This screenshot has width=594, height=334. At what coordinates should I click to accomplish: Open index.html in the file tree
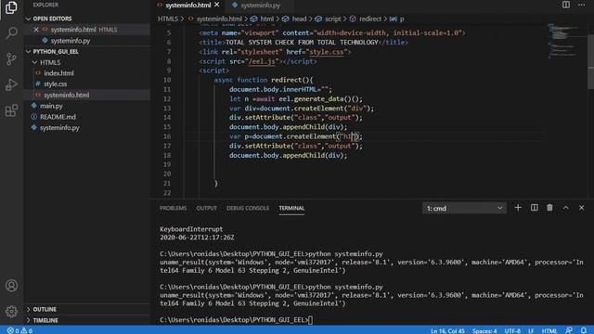58,73
